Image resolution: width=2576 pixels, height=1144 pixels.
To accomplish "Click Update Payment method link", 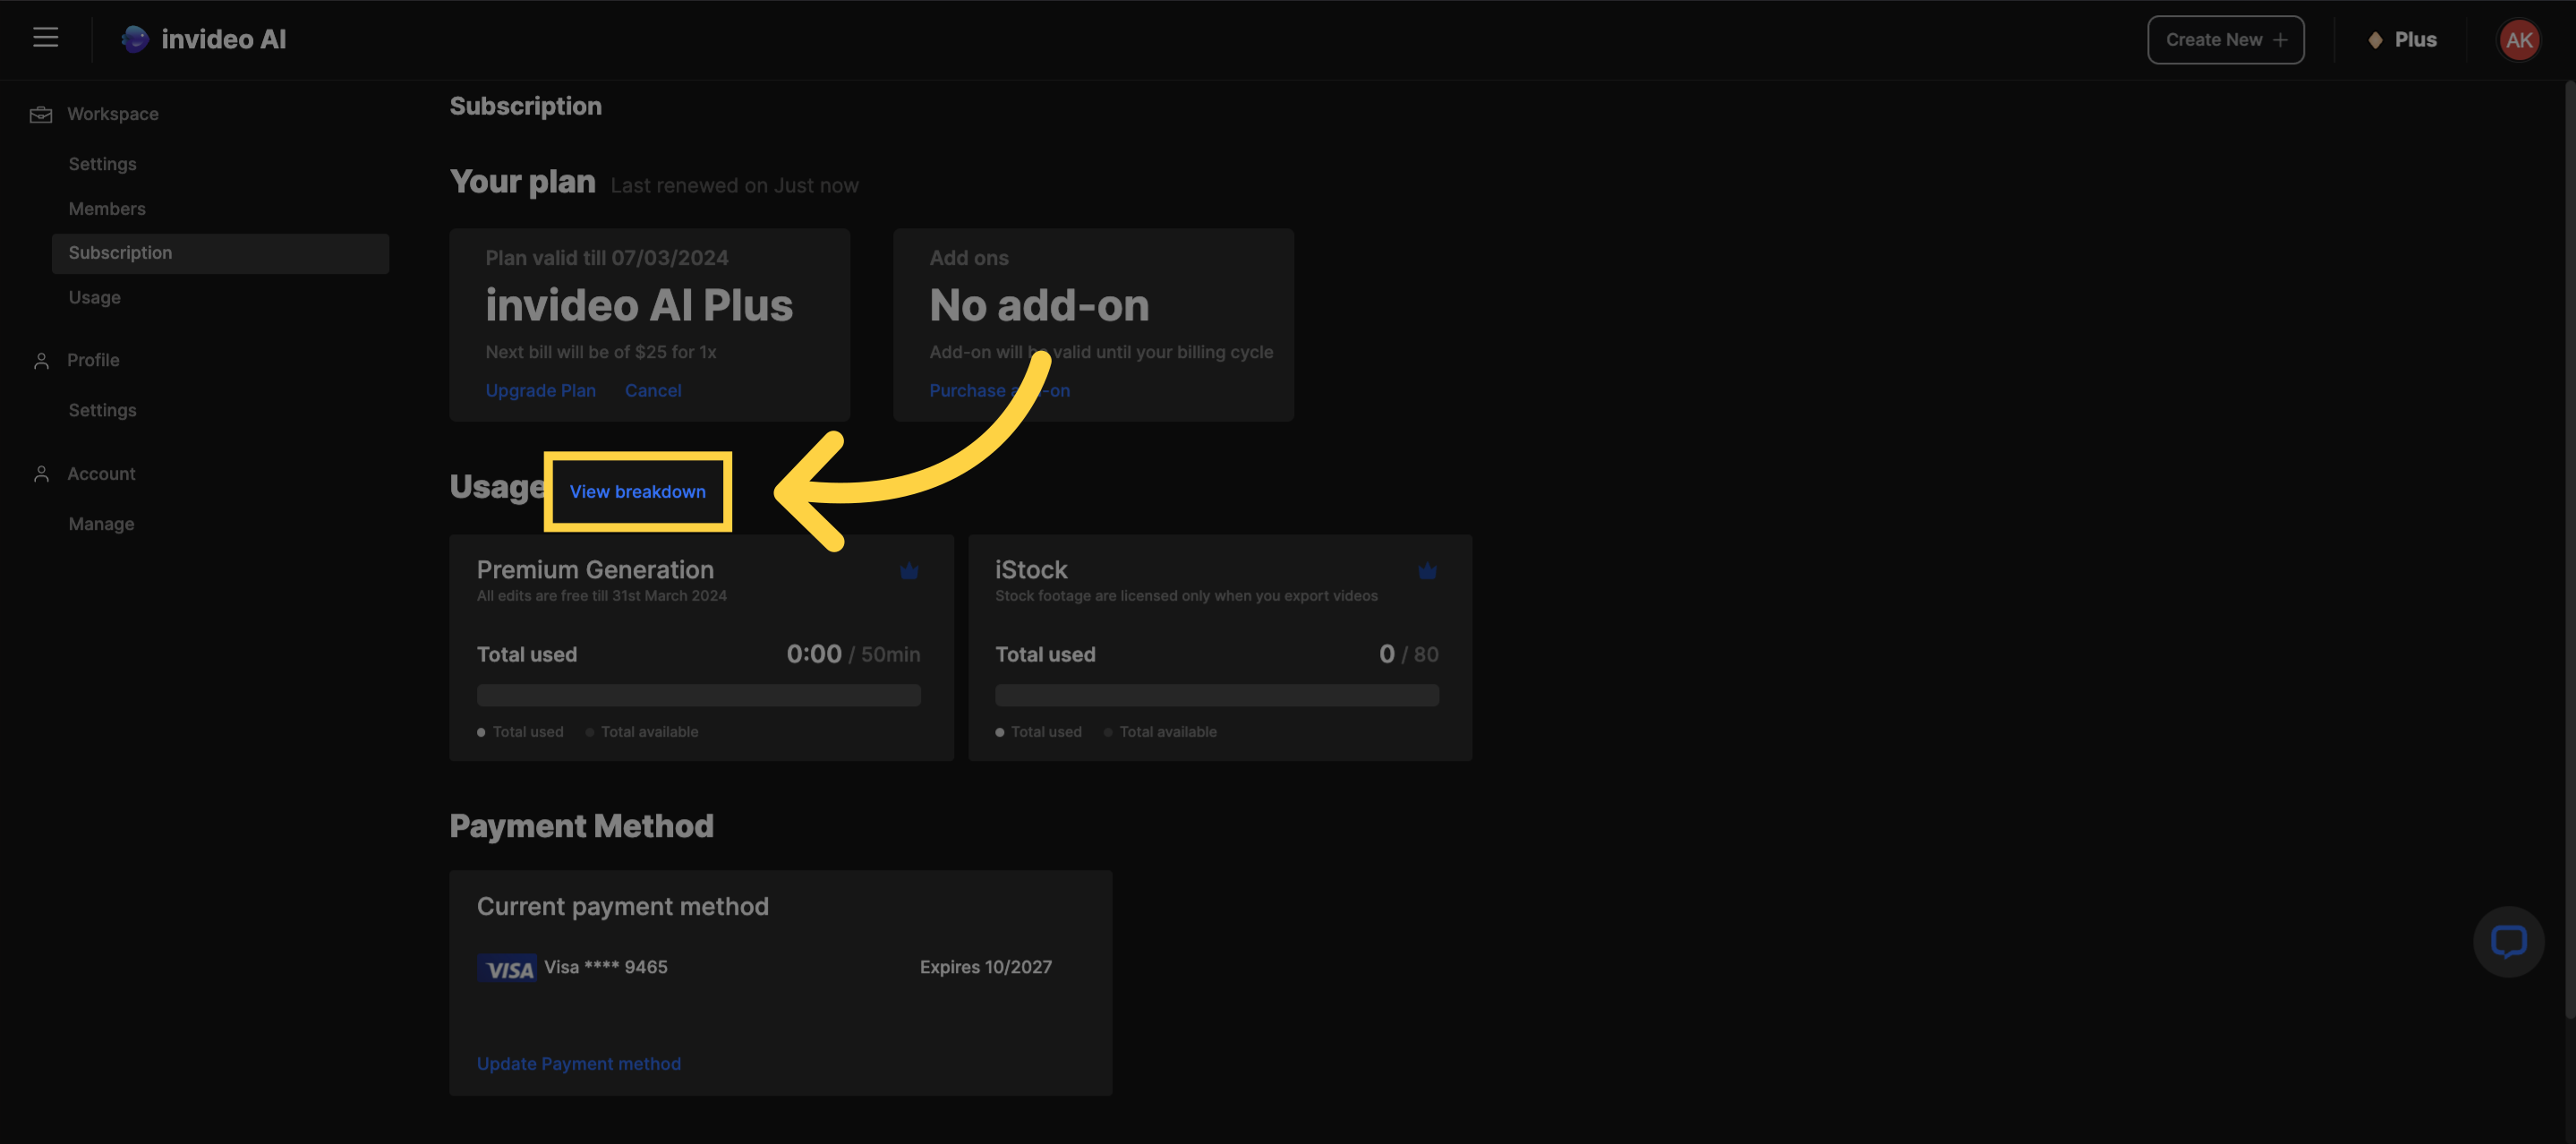I will point(578,1064).
